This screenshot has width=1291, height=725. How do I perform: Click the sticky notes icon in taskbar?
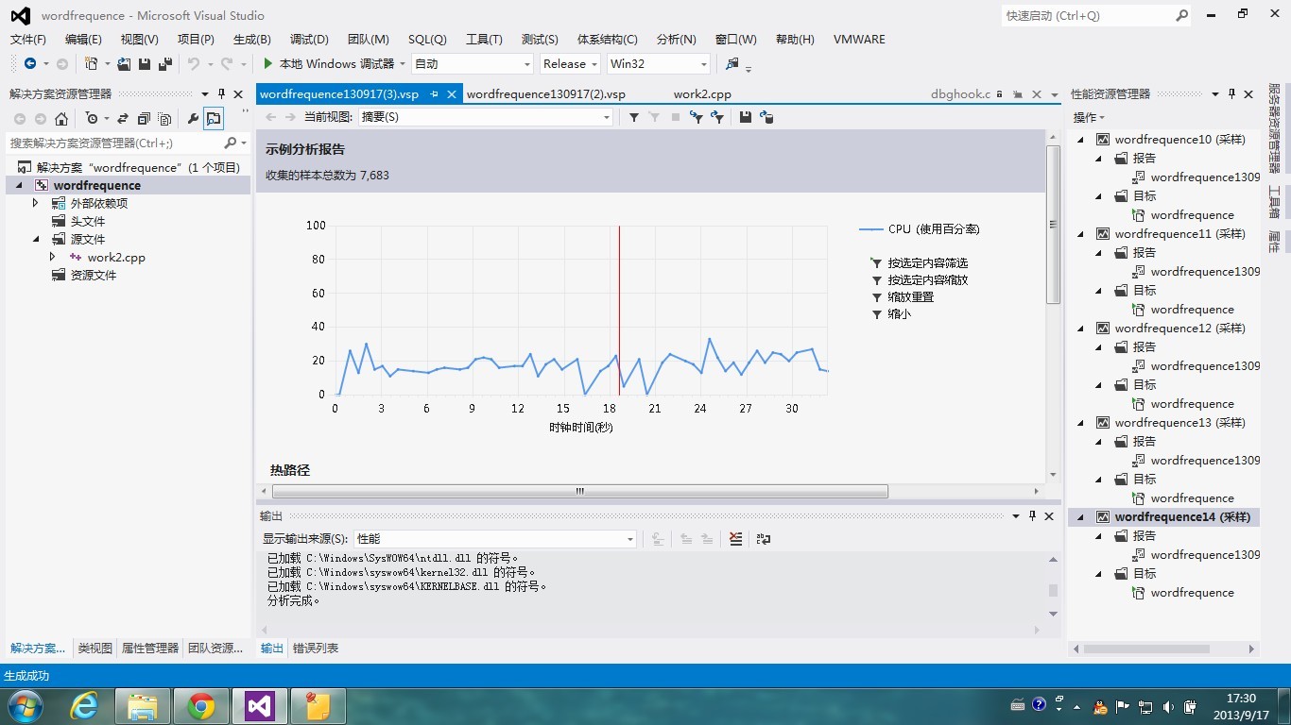click(x=318, y=706)
